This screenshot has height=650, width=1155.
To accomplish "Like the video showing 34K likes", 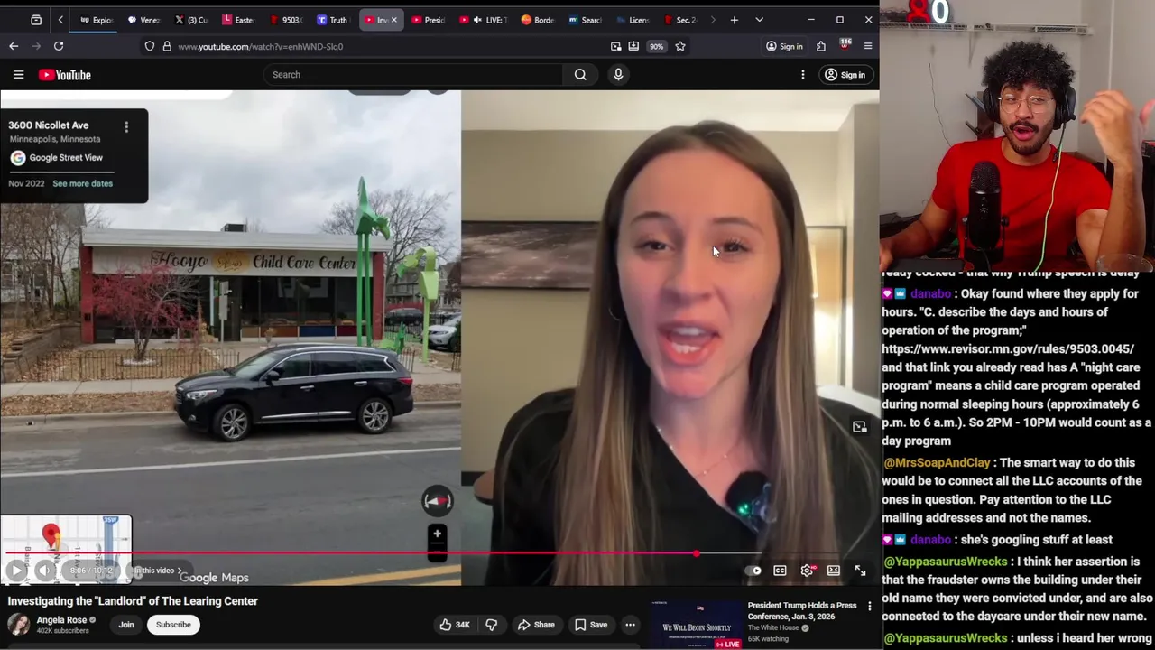I will [x=455, y=625].
